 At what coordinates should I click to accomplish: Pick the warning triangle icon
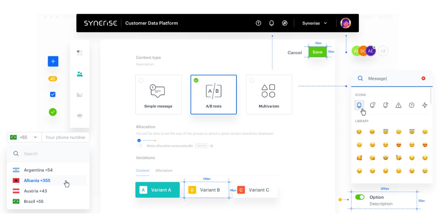(x=399, y=105)
